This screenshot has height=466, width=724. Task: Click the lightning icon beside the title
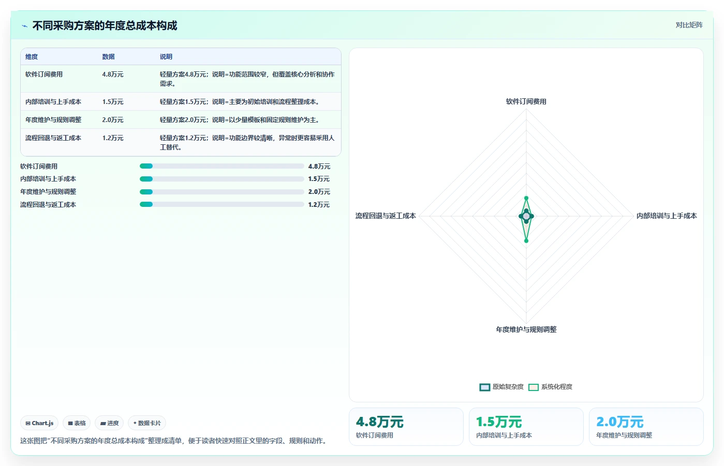(24, 26)
